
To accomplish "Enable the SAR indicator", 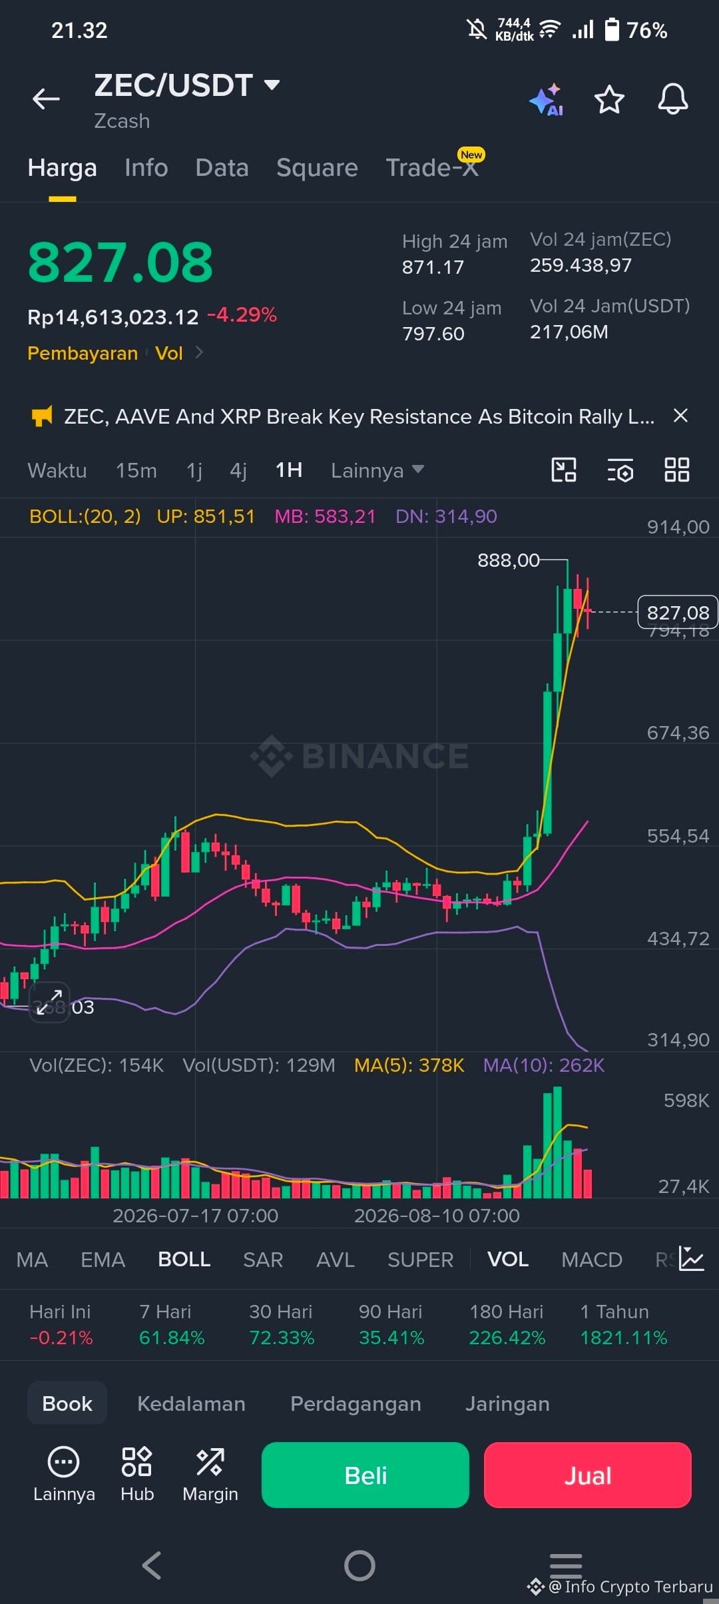I will (263, 1259).
